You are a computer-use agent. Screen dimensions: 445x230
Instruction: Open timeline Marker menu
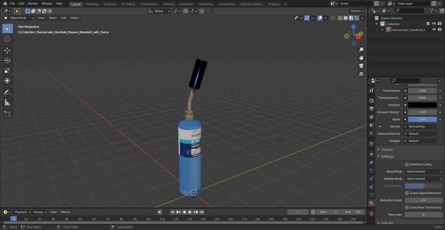tap(65, 212)
